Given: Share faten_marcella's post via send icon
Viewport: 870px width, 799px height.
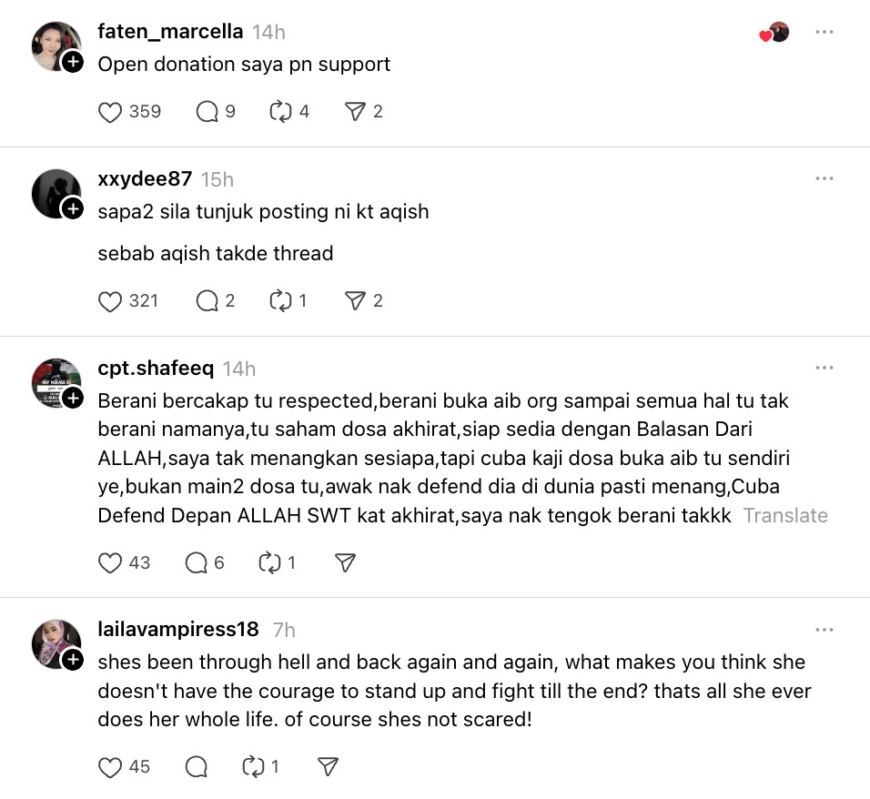Looking at the screenshot, I should coord(354,112).
